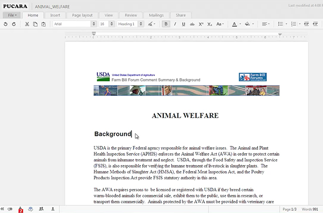Open the Page layout tab
The height and width of the screenshot is (213, 323).
coord(82,15)
